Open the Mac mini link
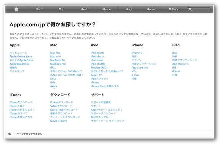Viewport: 221px width, 145px height. coord(56,56)
